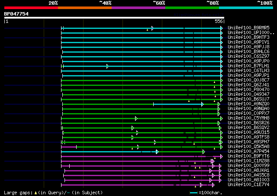Select the UniRef100_B6SUJ7 label
Image resolution: width=277 pixels, height=196 pixels.
pyautogui.click(x=248, y=99)
